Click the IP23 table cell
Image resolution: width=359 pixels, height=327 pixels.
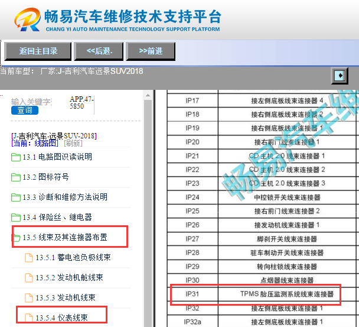click(x=192, y=183)
